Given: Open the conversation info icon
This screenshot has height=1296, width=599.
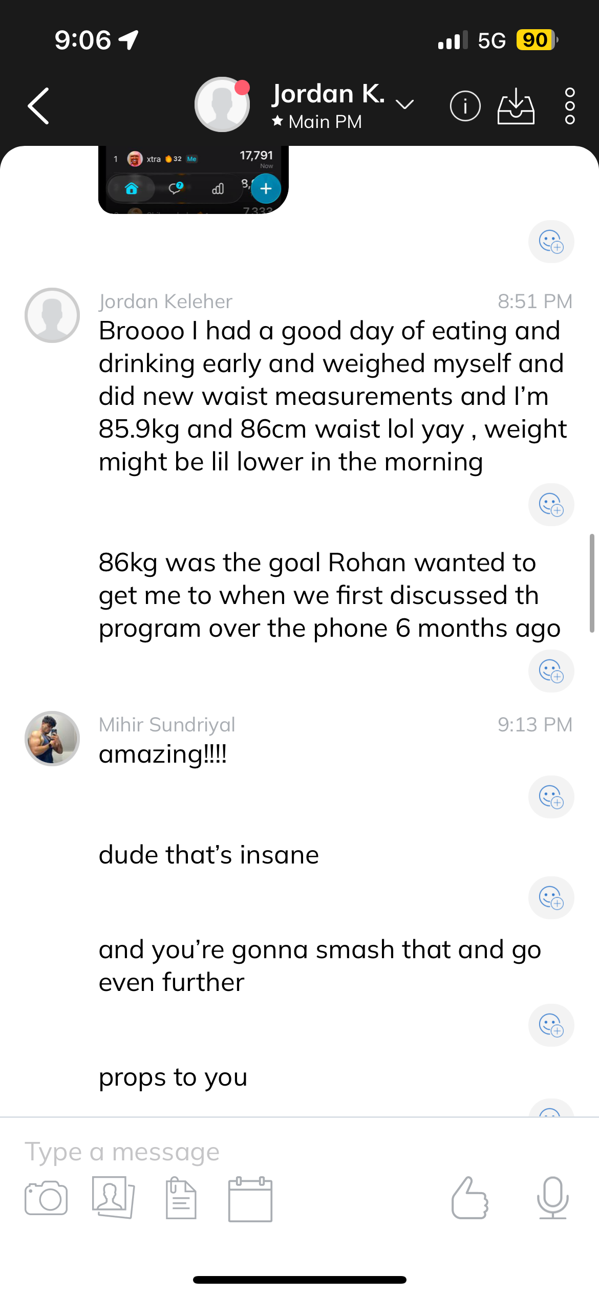Looking at the screenshot, I should [465, 106].
